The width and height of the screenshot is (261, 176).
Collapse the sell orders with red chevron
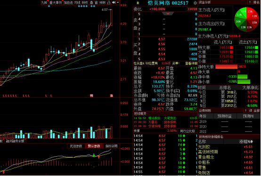pos(168,14)
